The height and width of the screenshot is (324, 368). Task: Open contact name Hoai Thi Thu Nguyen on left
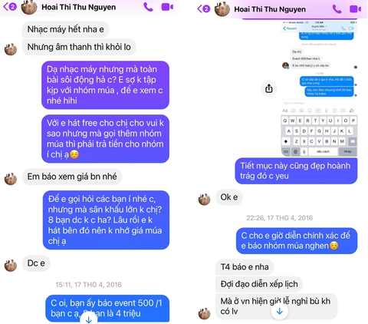pyautogui.click(x=79, y=7)
